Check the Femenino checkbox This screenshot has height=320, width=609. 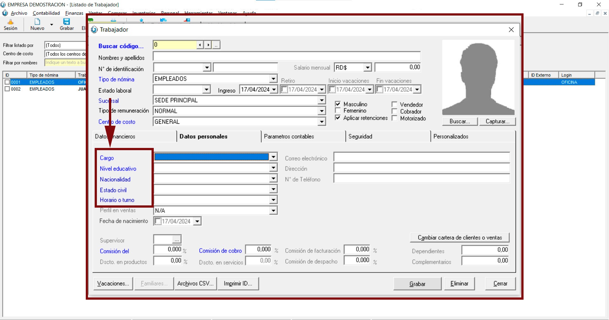pos(338,110)
